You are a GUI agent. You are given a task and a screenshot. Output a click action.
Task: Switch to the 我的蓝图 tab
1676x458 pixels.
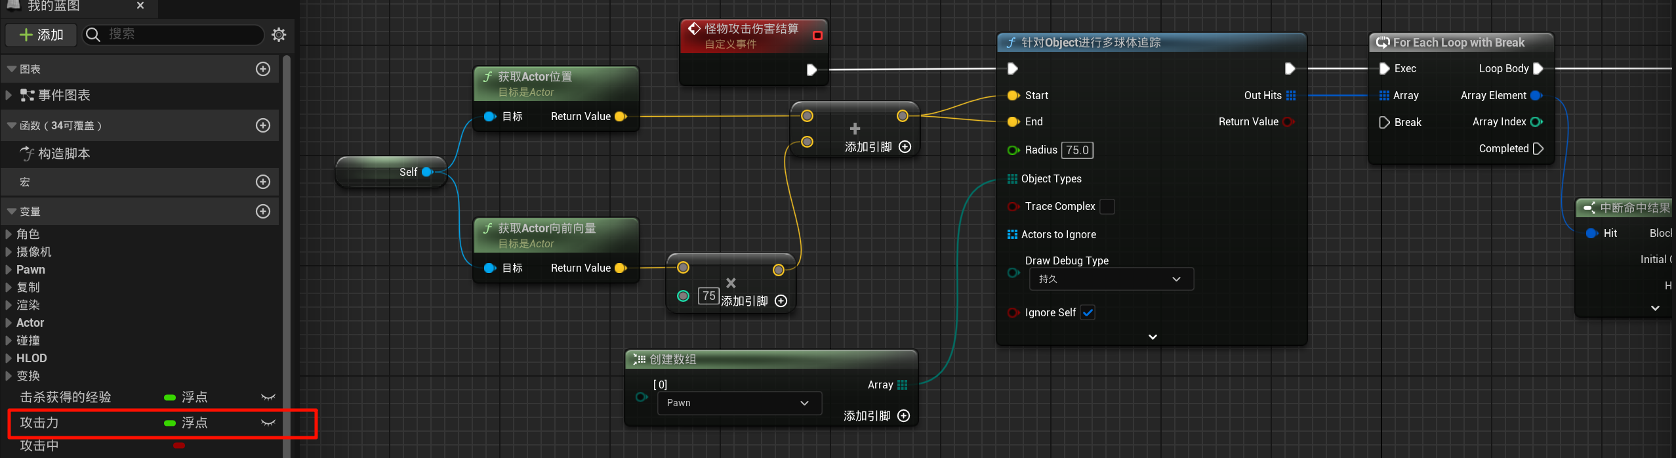(54, 7)
